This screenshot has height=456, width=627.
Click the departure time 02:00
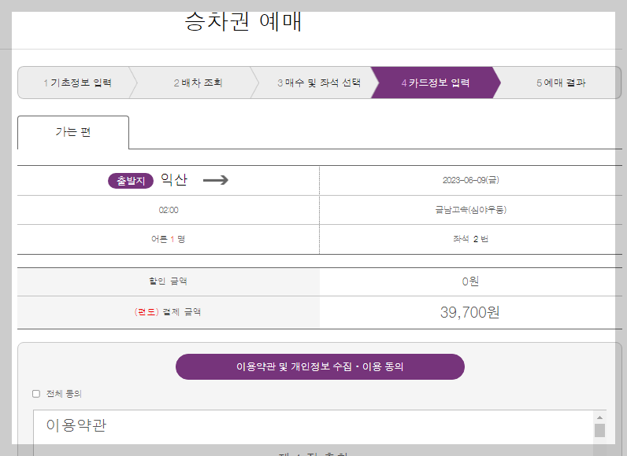pos(169,210)
